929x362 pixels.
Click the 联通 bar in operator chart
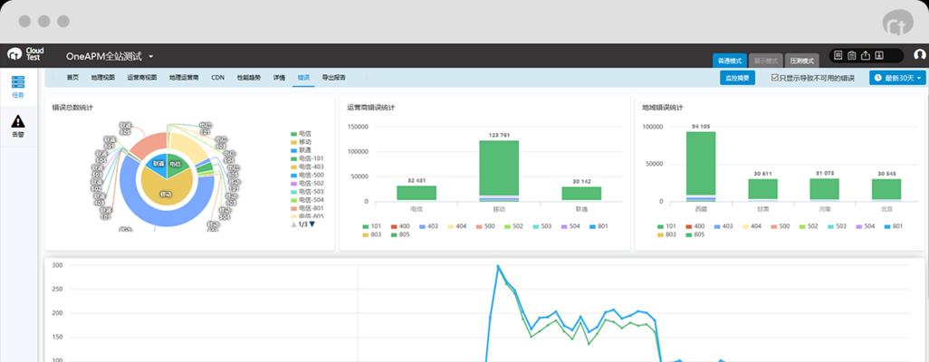coord(581,195)
